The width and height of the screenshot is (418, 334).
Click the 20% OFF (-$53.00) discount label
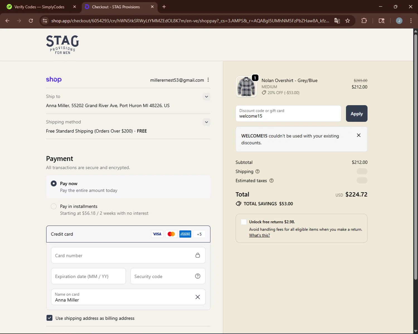tap(281, 93)
